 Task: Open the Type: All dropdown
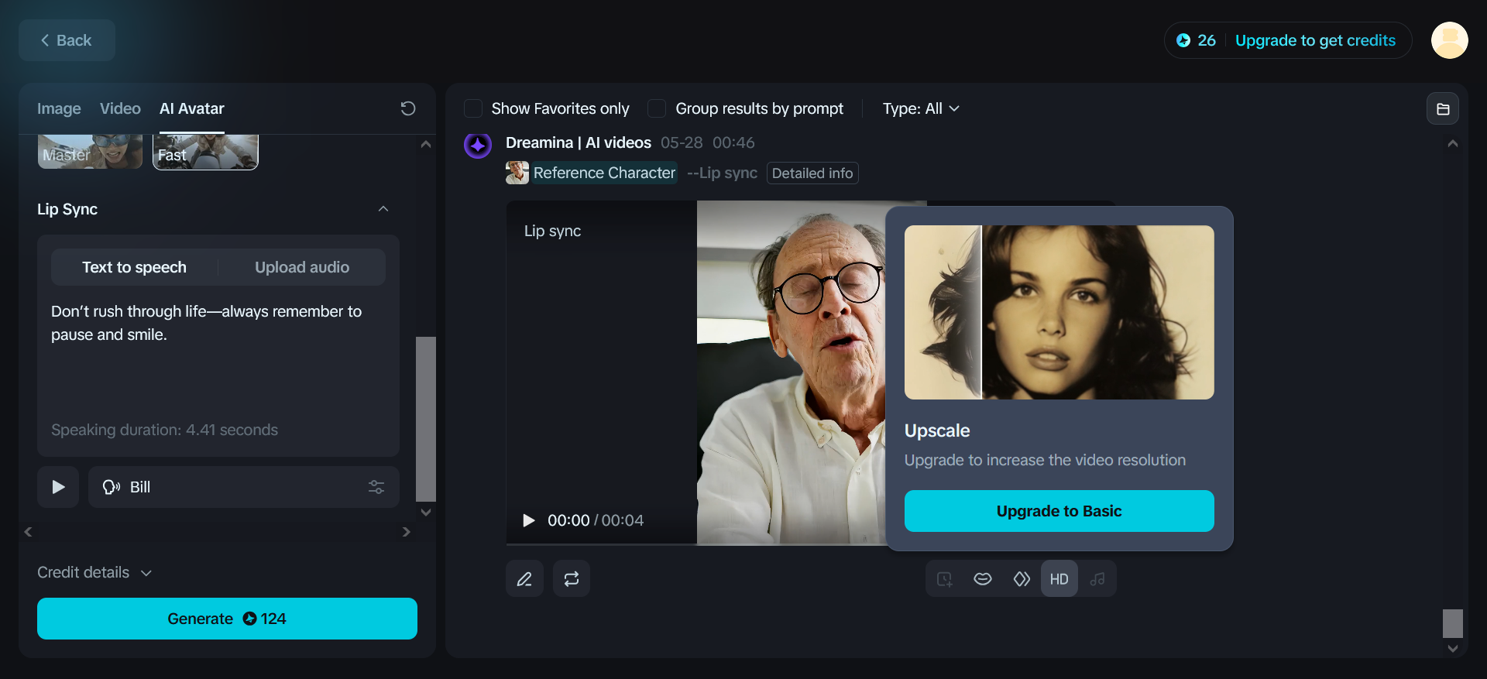(921, 108)
